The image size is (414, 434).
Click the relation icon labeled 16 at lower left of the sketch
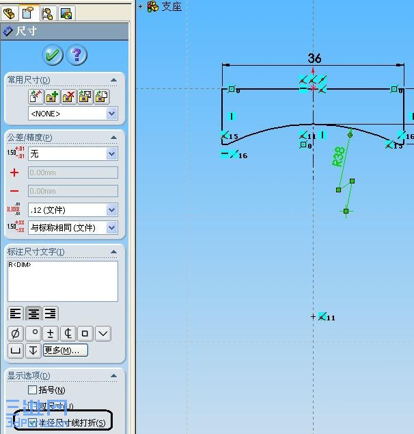(234, 154)
